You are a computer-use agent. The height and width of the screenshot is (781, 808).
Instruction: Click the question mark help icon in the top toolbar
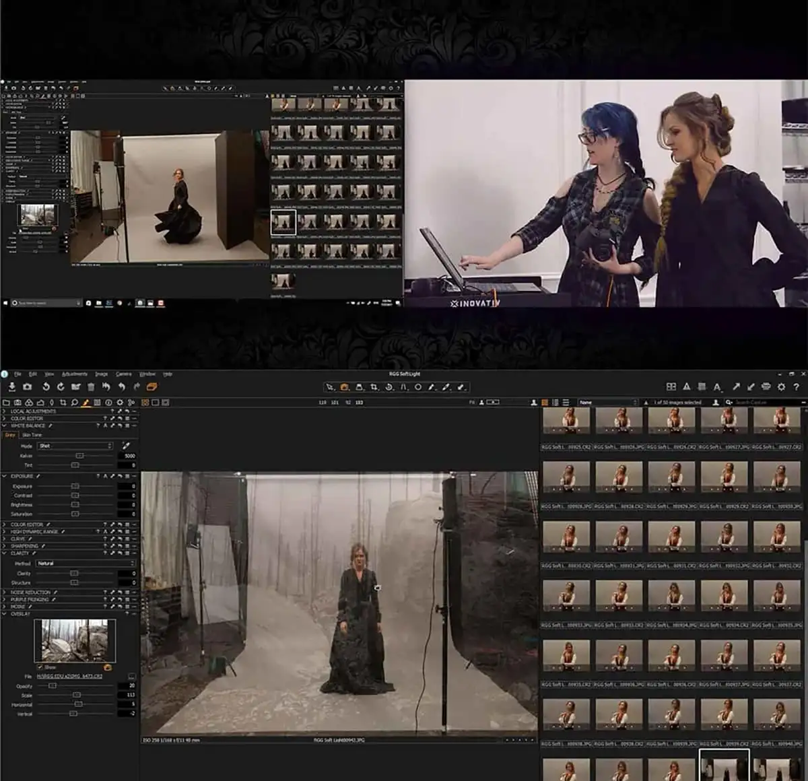tap(795, 386)
